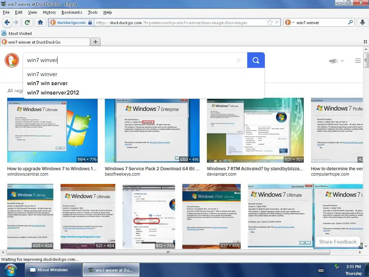
Task: Bookmark this page with the star icon
Action: 270,23
